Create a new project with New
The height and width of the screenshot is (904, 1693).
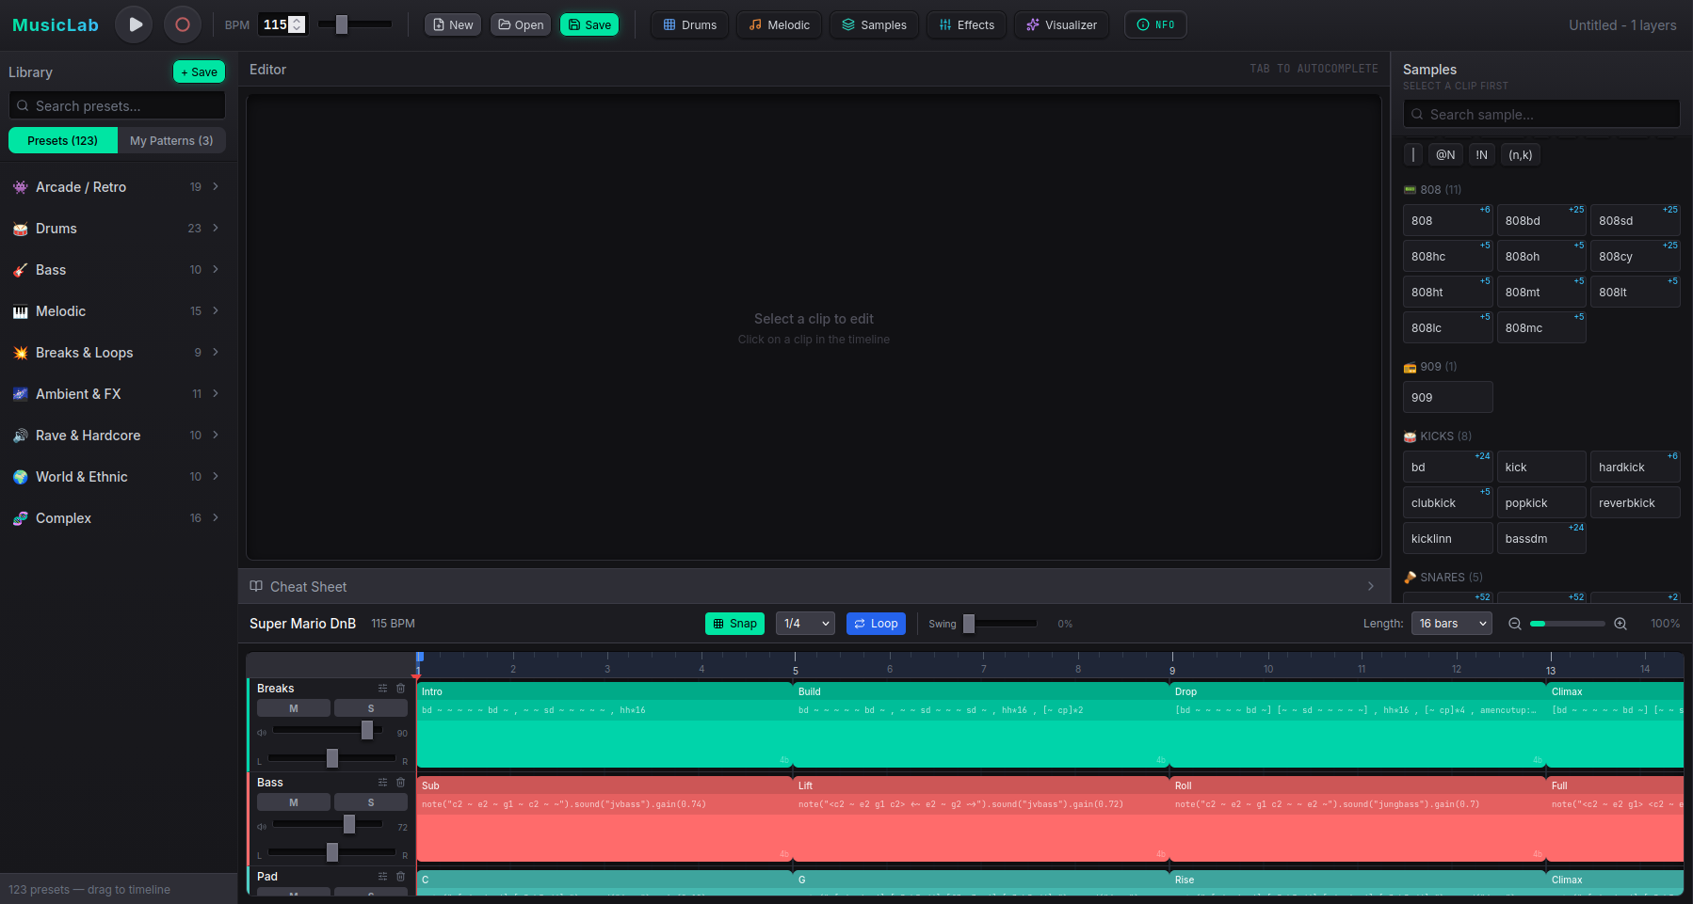453,24
